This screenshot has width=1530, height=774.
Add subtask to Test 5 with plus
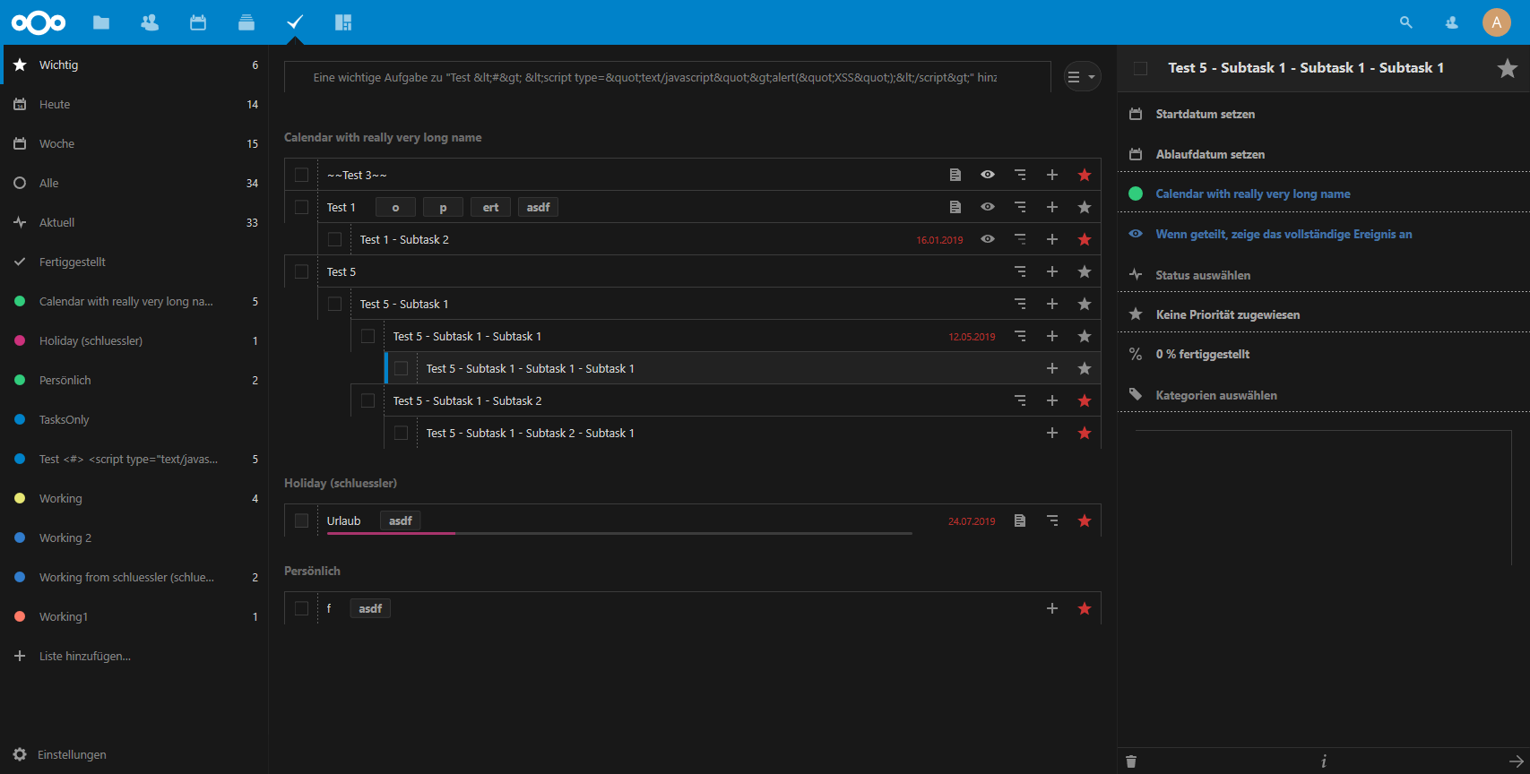(1052, 271)
